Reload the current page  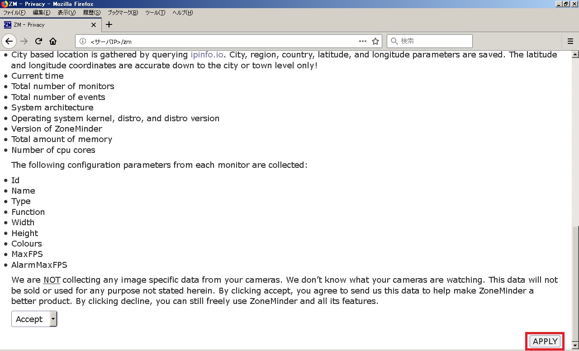(39, 41)
